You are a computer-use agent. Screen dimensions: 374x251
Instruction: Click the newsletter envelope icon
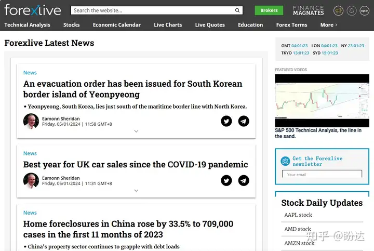click(x=285, y=161)
